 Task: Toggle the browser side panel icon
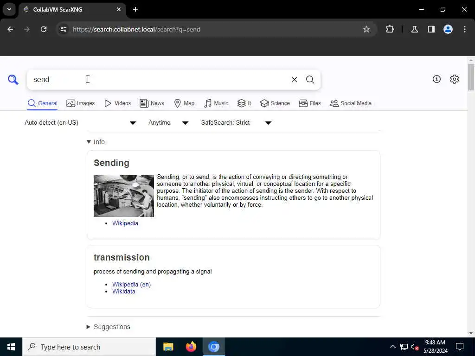pos(431,29)
